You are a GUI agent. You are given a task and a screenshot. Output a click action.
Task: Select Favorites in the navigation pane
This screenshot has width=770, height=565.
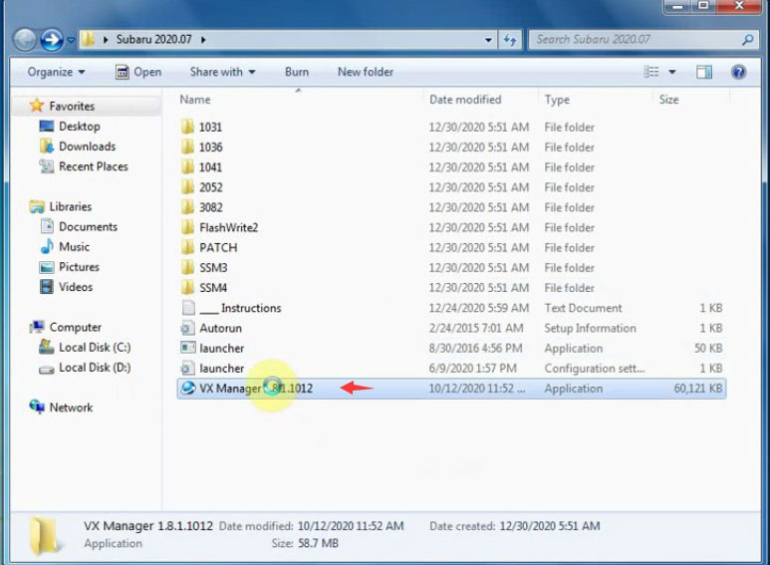(72, 106)
